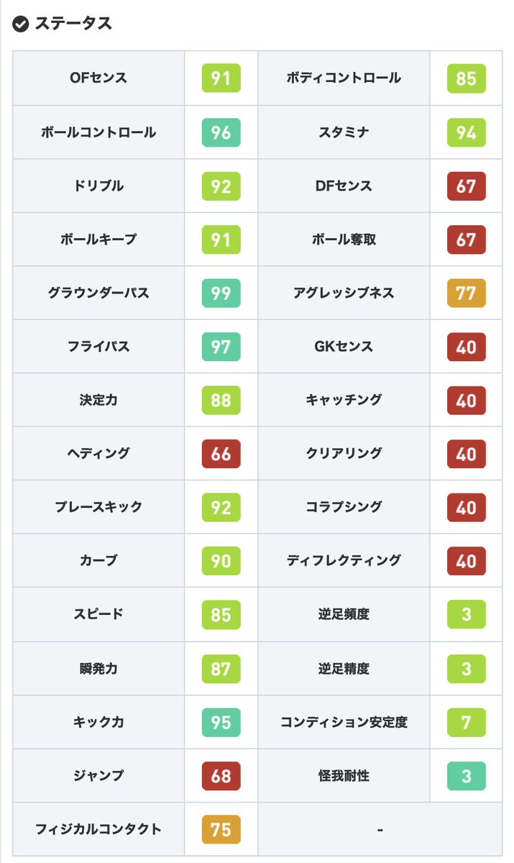Click the orange 75 フィジカルコンタクト badge
Viewport: 514px width, 863px height.
click(221, 829)
